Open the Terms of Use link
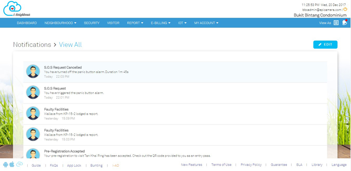351x171 pixels. click(x=222, y=165)
